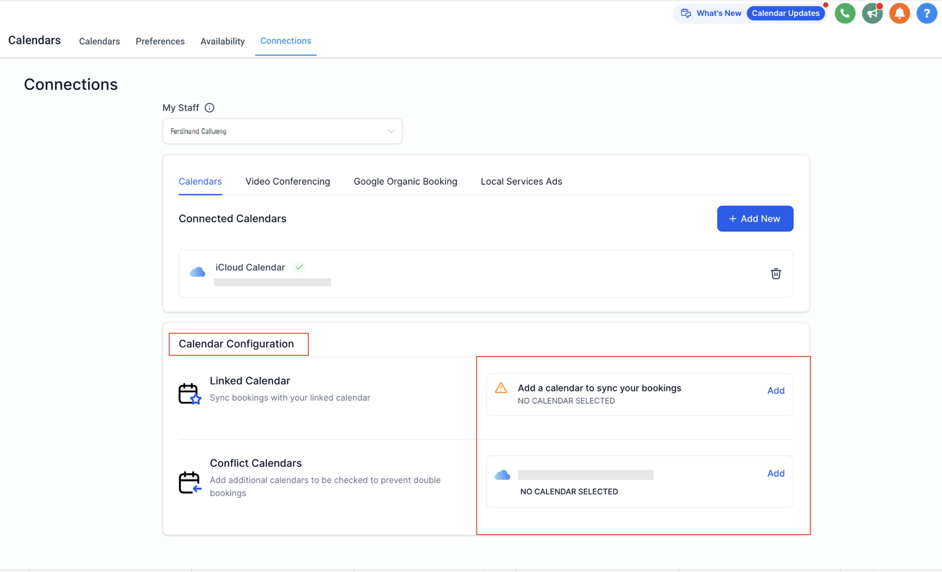Click the blue help question mark icon
The image size is (942, 572).
[926, 13]
